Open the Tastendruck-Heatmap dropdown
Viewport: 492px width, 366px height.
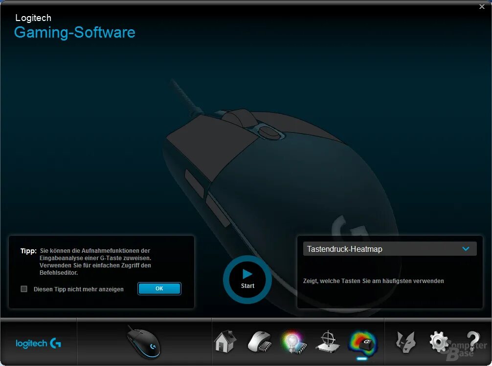click(390, 249)
